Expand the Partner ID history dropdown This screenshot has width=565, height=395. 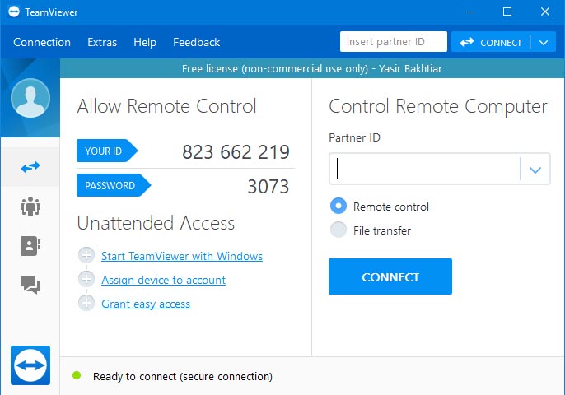click(535, 170)
